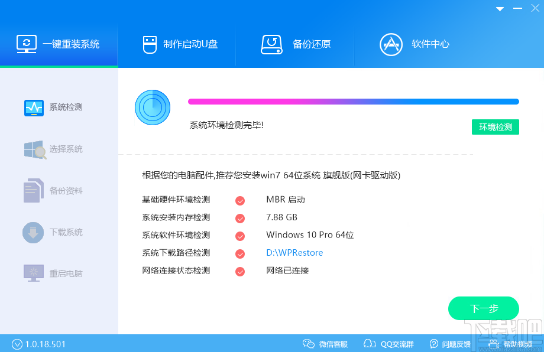Open 备份资料 via its document icon
The height and width of the screenshot is (352, 544).
(34, 190)
